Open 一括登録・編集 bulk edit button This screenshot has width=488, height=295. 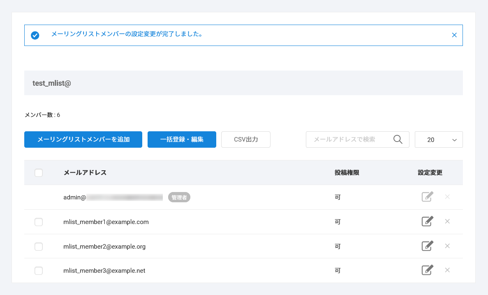click(x=182, y=139)
